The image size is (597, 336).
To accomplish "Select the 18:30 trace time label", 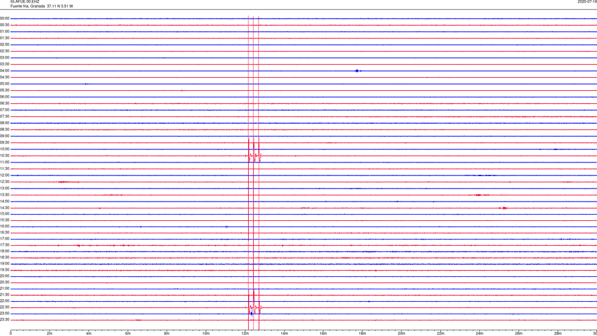I will [x=4, y=258].
